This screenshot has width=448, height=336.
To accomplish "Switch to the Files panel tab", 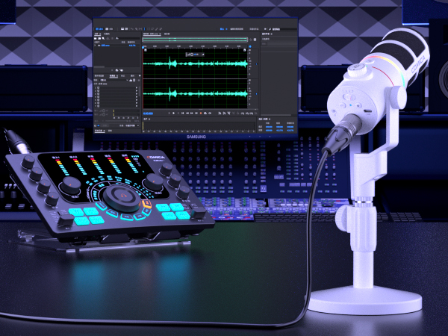I will pos(98,34).
